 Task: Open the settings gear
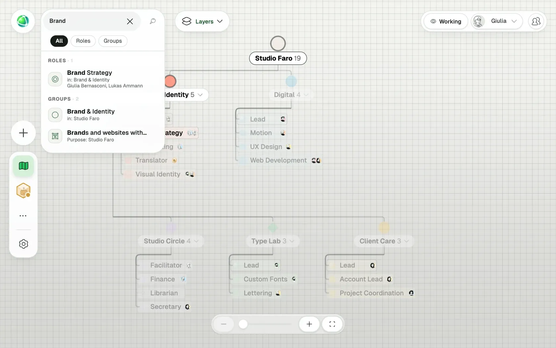point(23,244)
